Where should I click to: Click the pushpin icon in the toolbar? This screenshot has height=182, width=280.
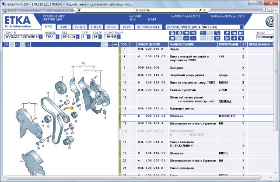click(227, 33)
